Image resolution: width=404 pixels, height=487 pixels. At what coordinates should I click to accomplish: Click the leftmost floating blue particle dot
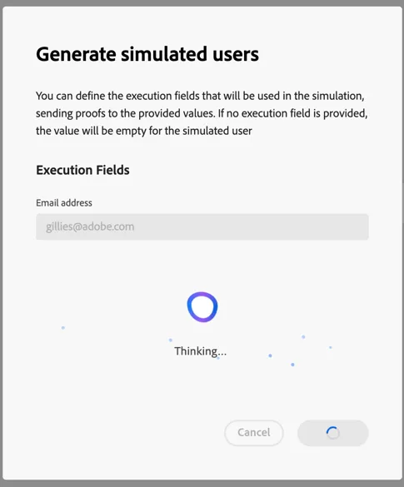coord(63,328)
